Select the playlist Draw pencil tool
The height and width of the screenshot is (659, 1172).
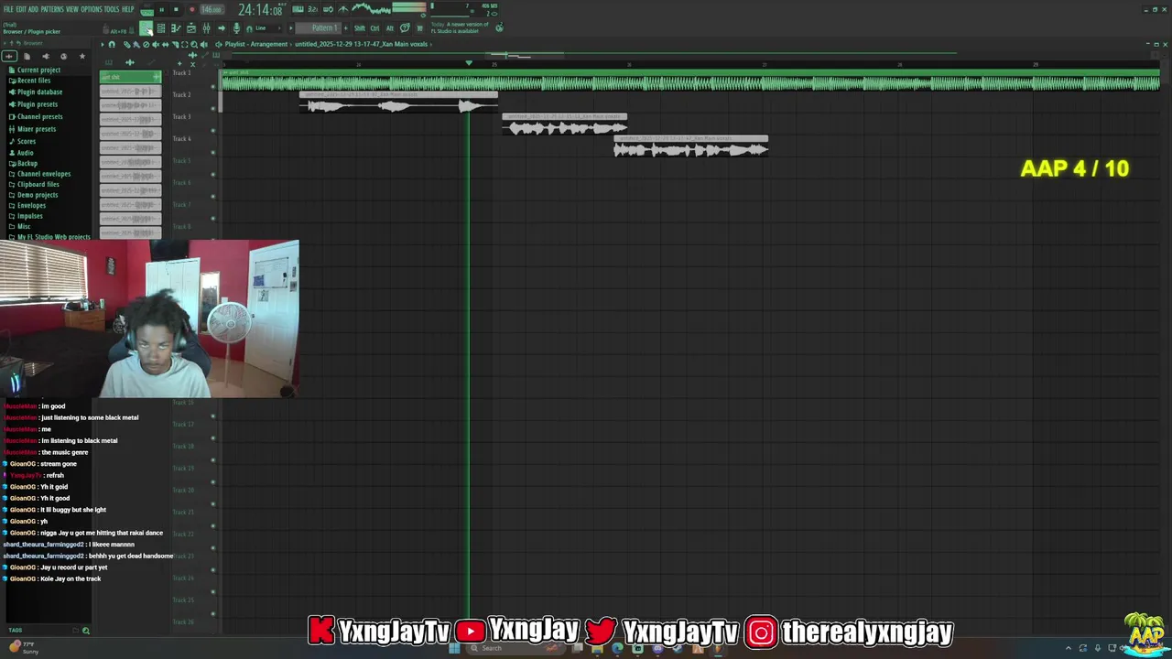pos(126,44)
